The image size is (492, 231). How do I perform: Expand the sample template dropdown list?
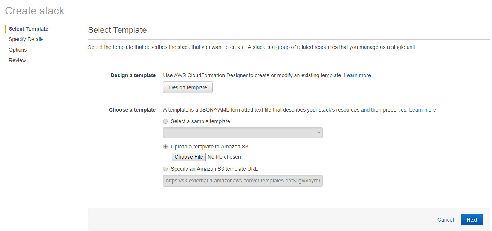tap(243, 133)
